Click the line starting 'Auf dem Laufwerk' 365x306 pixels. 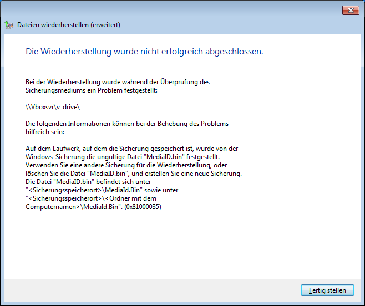(131, 149)
